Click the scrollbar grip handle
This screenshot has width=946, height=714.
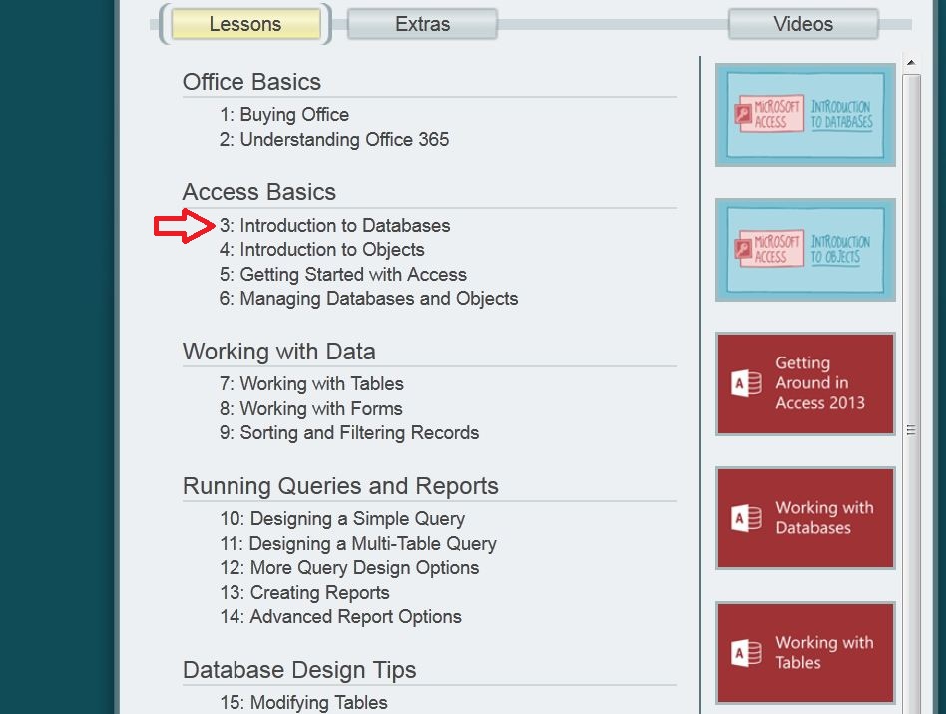(910, 429)
